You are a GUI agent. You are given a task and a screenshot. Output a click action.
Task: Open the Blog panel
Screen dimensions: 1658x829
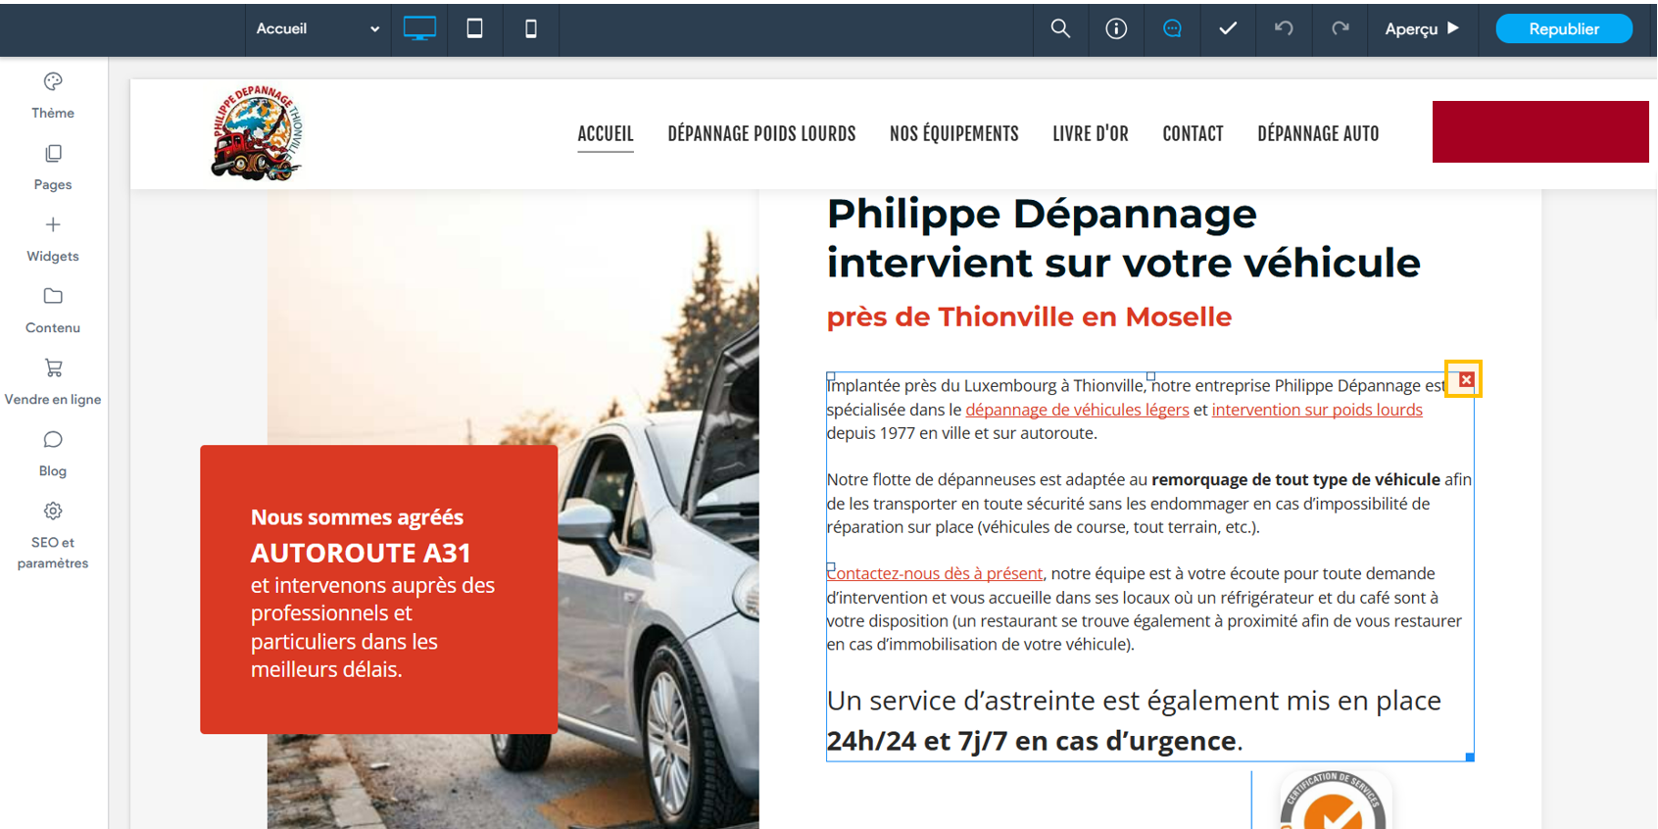[53, 454]
